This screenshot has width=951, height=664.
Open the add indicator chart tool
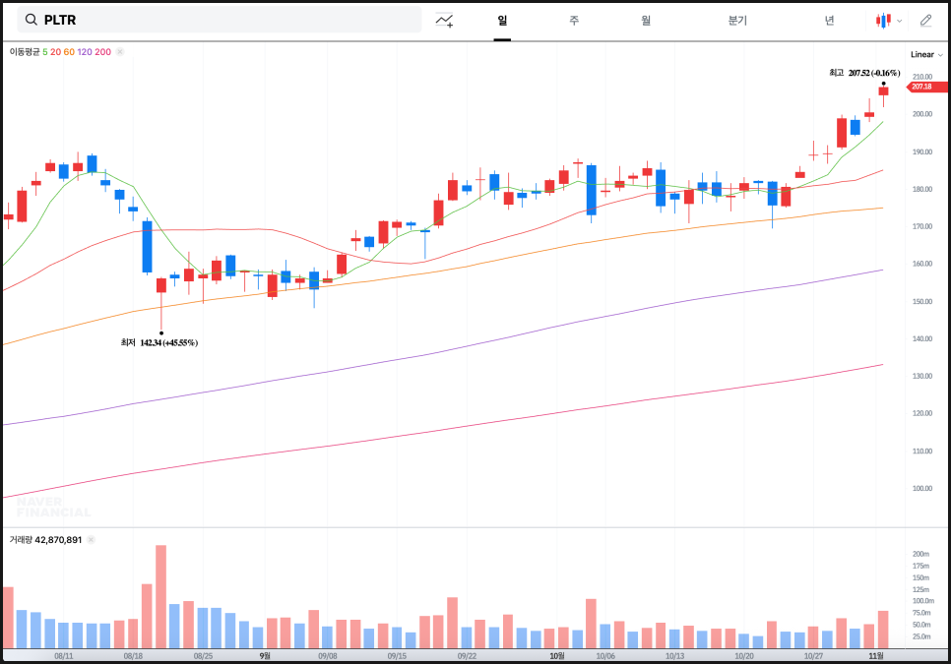(445, 20)
